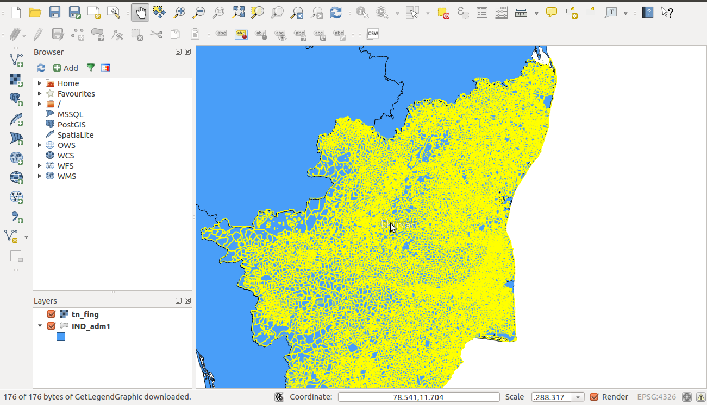Click the Zoom Last icon
The image size is (707, 405).
coord(297,12)
